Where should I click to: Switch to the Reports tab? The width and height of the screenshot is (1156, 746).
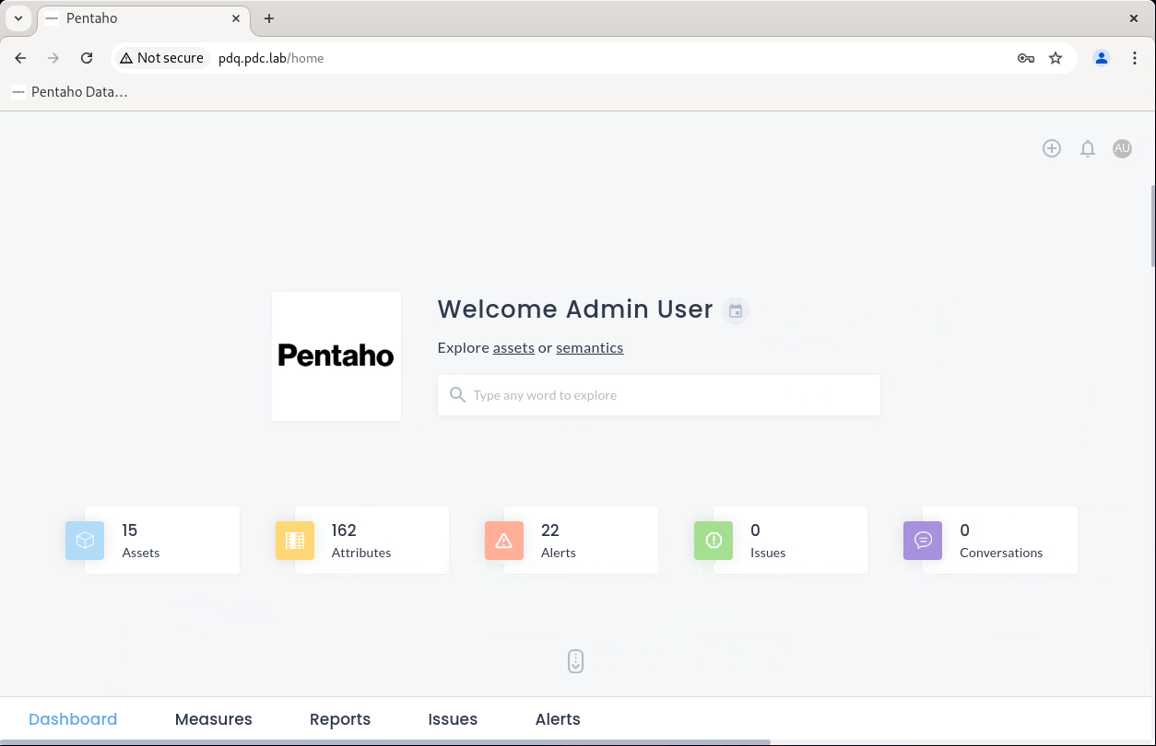[340, 719]
